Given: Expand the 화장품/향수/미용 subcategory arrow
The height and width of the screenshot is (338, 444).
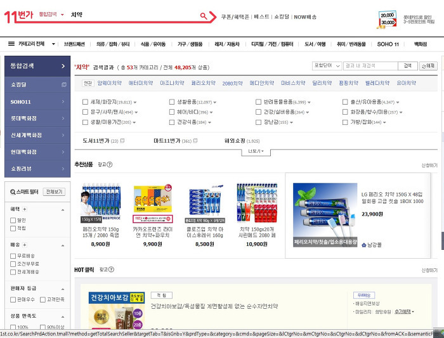Looking at the screenshot, I should coord(401,112).
